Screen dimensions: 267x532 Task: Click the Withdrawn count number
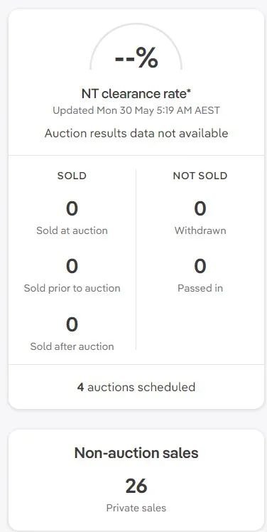point(200,208)
